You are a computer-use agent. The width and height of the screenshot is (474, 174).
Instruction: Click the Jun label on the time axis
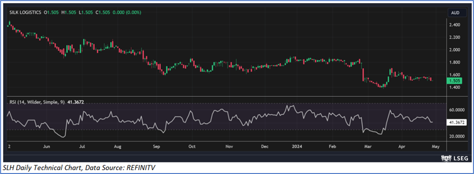46,147
